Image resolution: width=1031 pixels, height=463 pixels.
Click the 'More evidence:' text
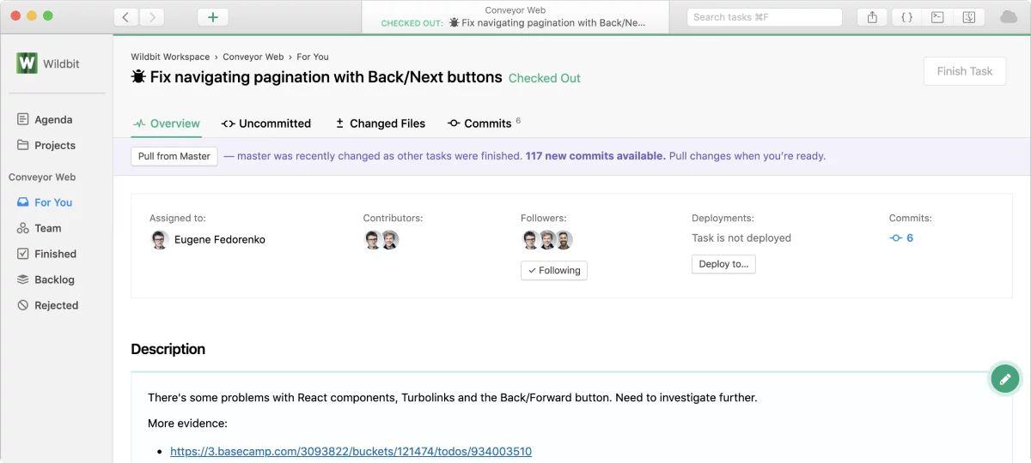tap(187, 424)
